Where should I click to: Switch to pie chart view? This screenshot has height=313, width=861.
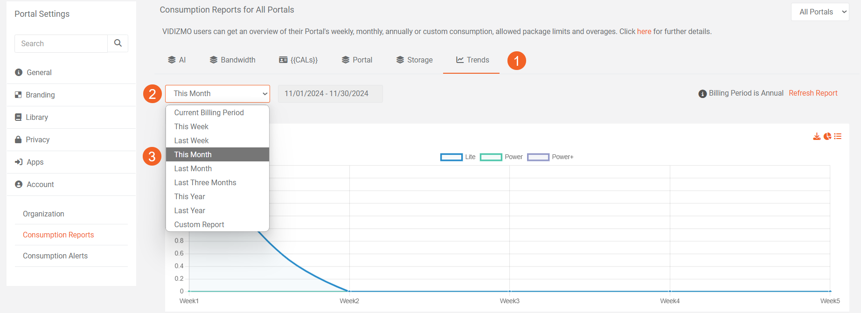click(x=827, y=136)
